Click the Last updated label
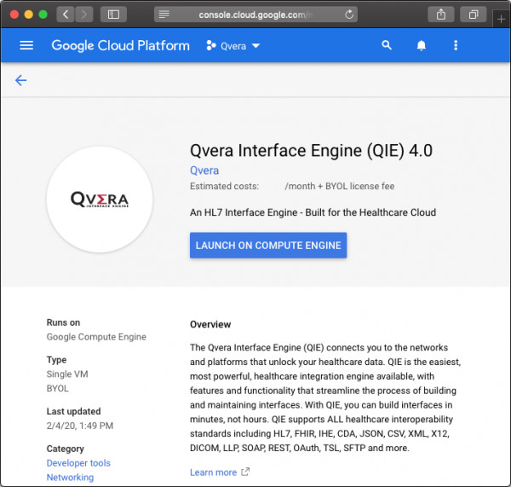This screenshot has width=511, height=487. pyautogui.click(x=73, y=411)
